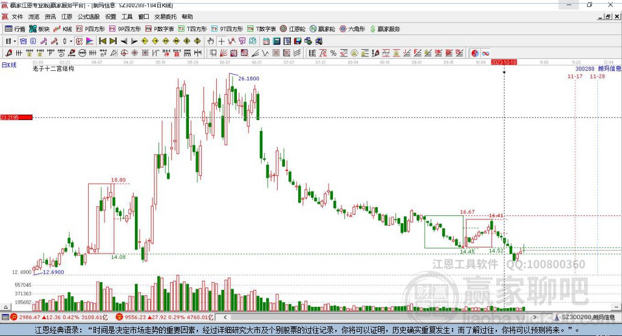The height and width of the screenshot is (336, 622).
Task: Click the 12.6900 low price label
Action: (x=53, y=272)
